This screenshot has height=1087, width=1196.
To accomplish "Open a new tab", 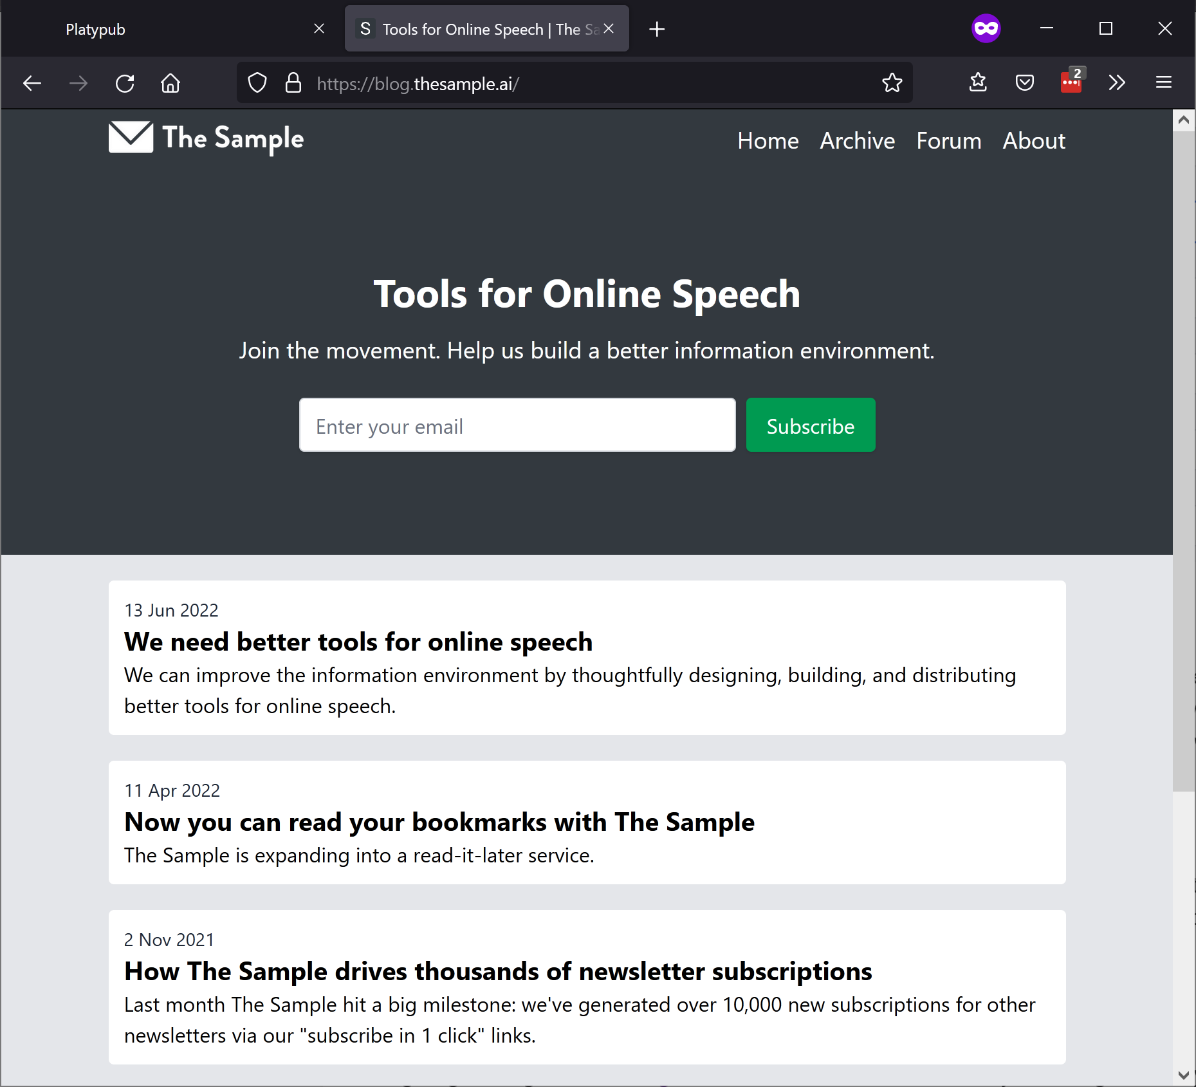I will pos(657,29).
